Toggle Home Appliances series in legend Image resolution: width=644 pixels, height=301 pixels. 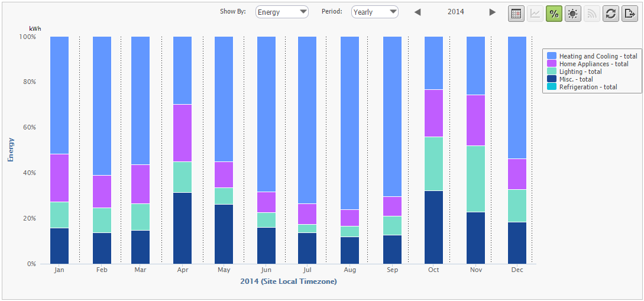(x=593, y=64)
